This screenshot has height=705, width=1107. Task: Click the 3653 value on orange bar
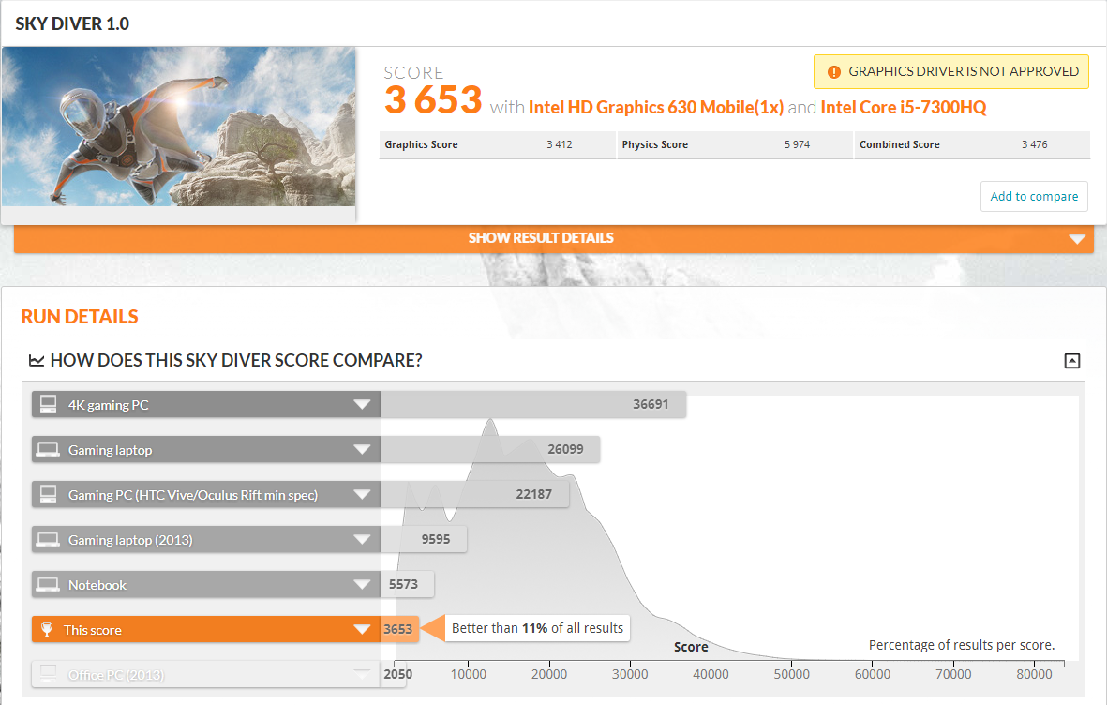[x=397, y=629]
